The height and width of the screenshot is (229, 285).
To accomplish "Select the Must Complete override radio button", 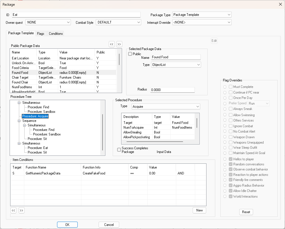I will point(225,87).
